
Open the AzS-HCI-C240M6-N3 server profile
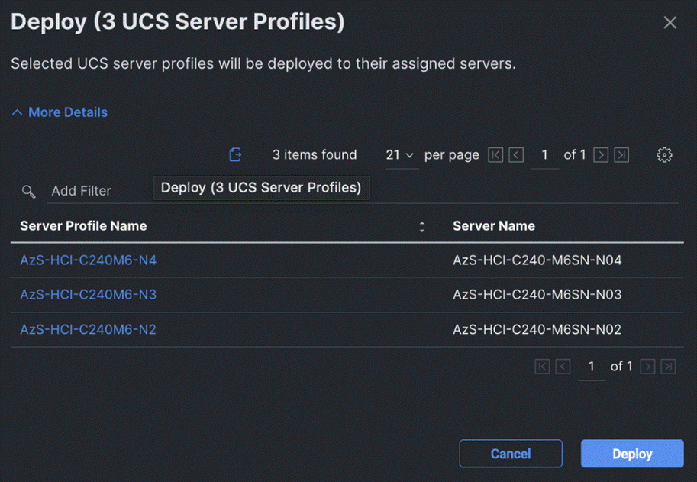coord(87,294)
